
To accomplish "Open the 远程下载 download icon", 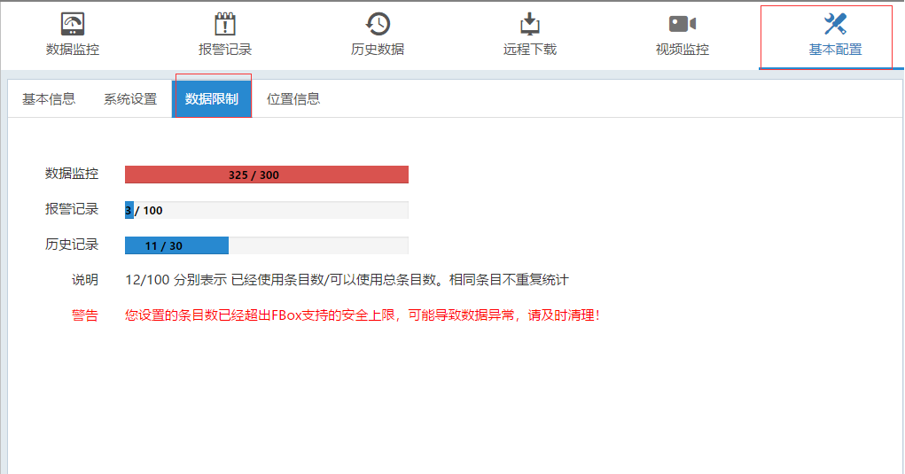I will coord(530,24).
